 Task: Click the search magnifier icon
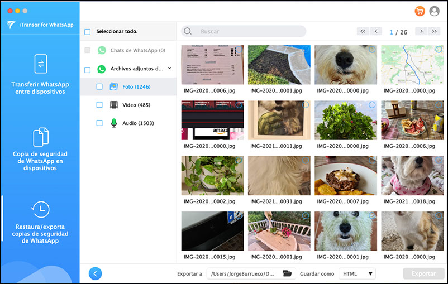click(x=188, y=31)
